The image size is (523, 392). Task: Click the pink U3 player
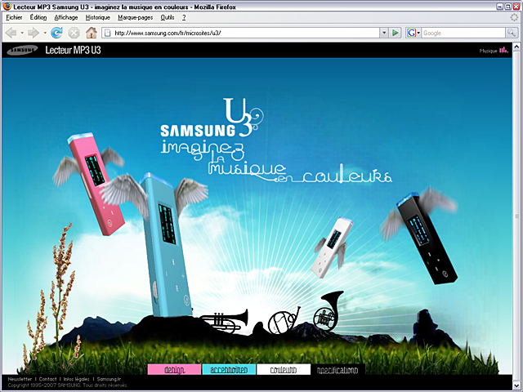coord(96,183)
